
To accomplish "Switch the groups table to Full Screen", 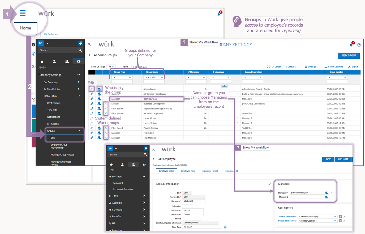I will 274,67.
